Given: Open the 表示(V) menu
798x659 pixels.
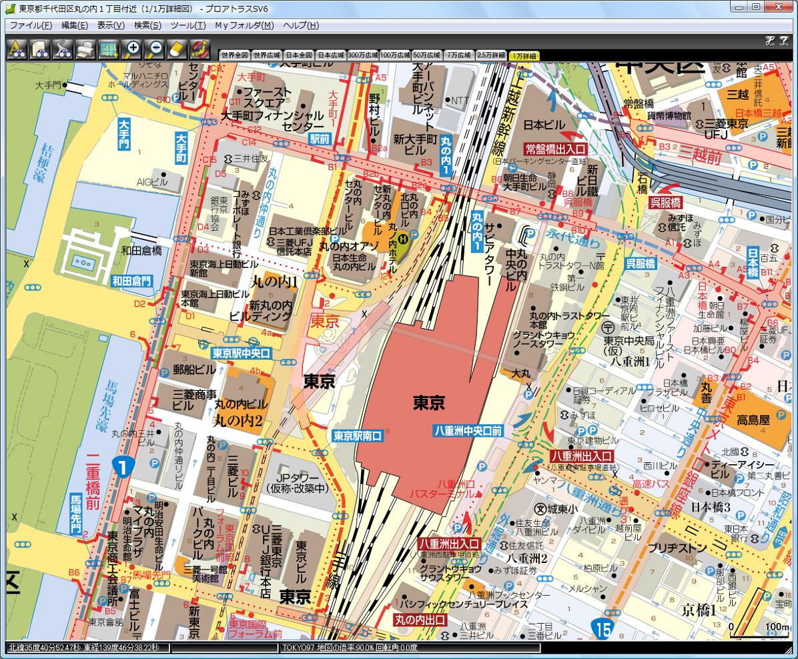Looking at the screenshot, I should [111, 25].
